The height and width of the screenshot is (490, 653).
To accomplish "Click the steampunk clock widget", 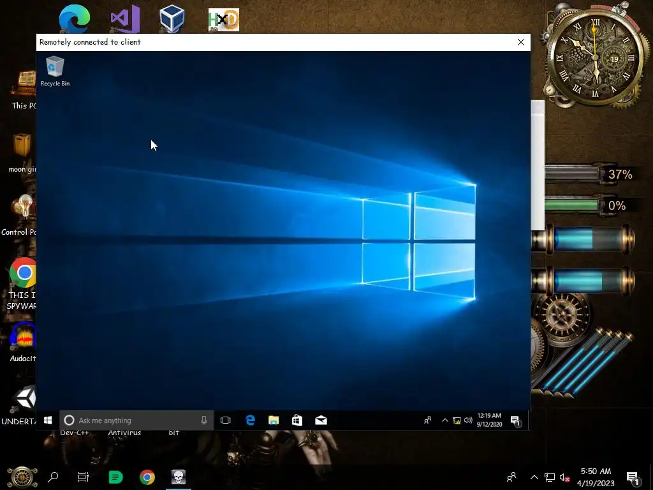I will 595,57.
